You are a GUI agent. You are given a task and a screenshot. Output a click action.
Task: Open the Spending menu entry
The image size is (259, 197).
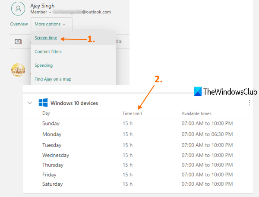pos(44,66)
